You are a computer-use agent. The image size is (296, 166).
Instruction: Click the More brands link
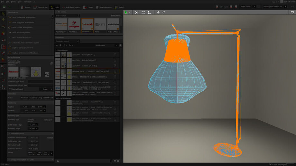[x=116, y=15]
